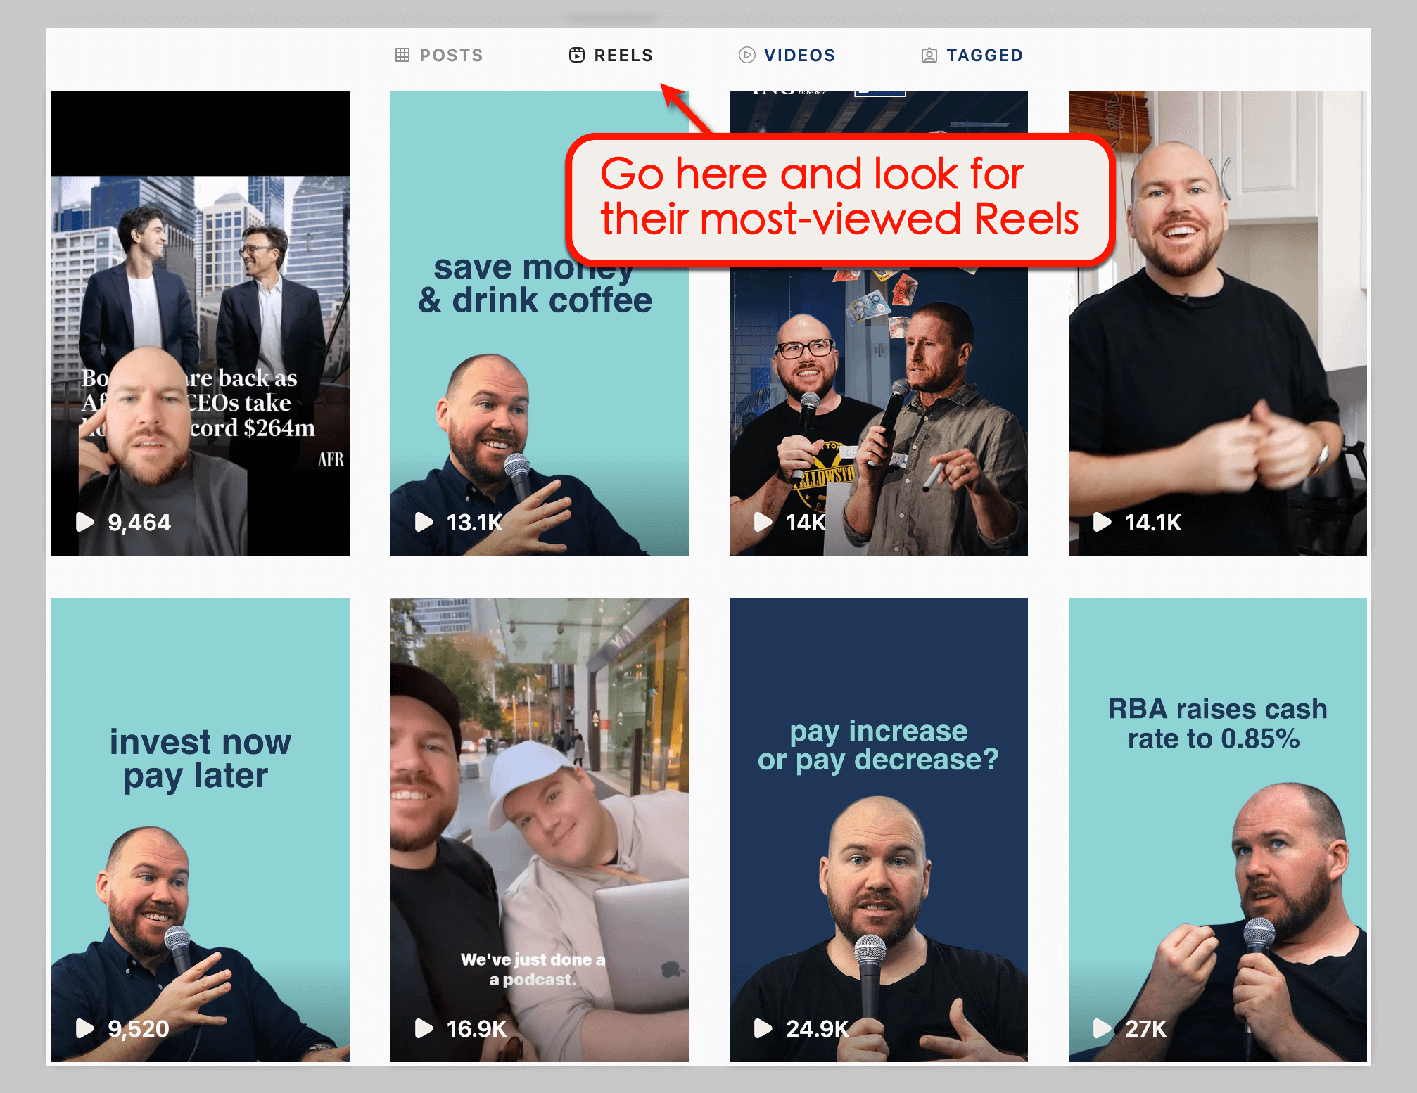Click the play icon showing 13.1K views
Viewport: 1417px width, 1093px height.
425,522
